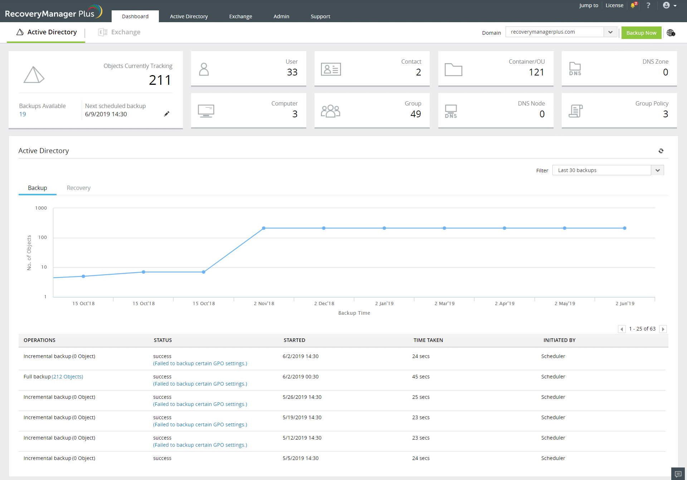Click the Container/OU folder icon
This screenshot has width=687, height=480.
453,69
